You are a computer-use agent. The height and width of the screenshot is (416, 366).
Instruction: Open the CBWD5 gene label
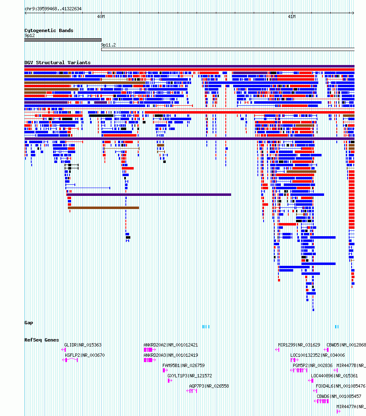tap(346, 345)
